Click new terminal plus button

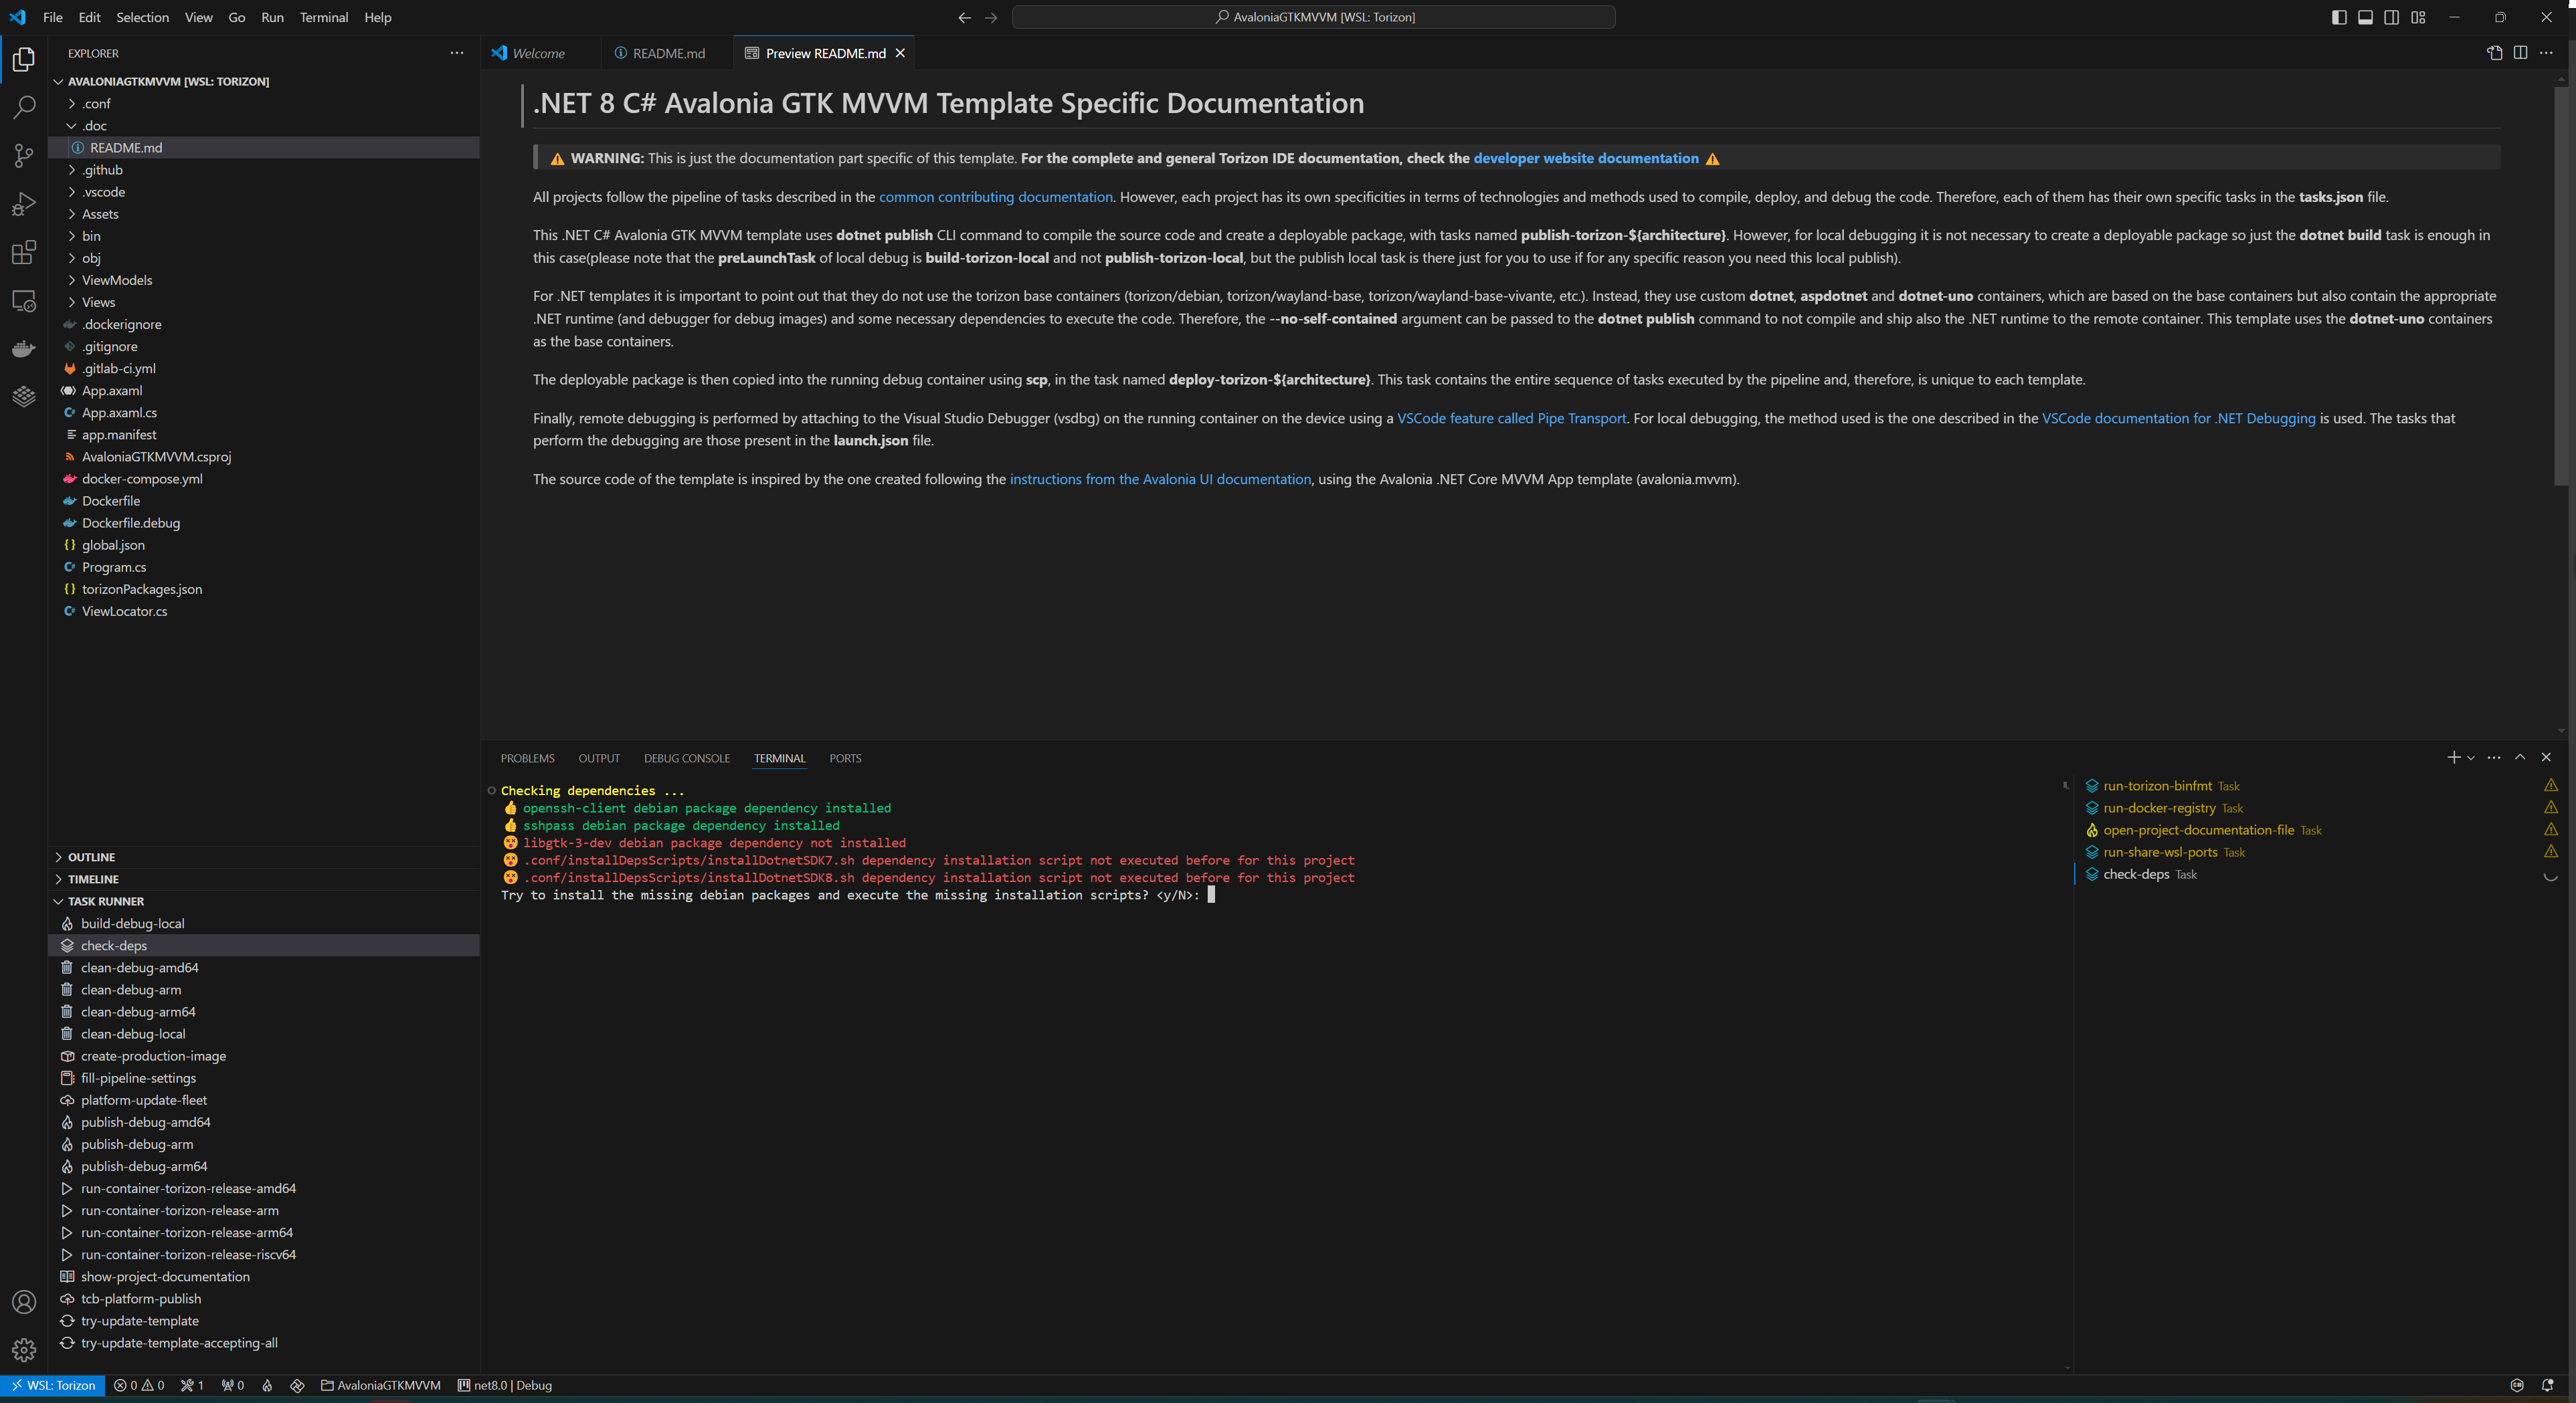tap(2453, 758)
